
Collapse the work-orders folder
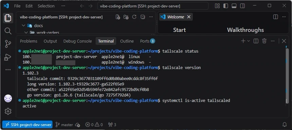point(26,33)
